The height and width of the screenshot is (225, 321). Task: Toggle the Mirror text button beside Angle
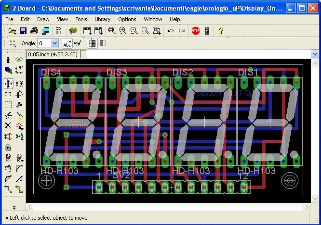click(79, 43)
